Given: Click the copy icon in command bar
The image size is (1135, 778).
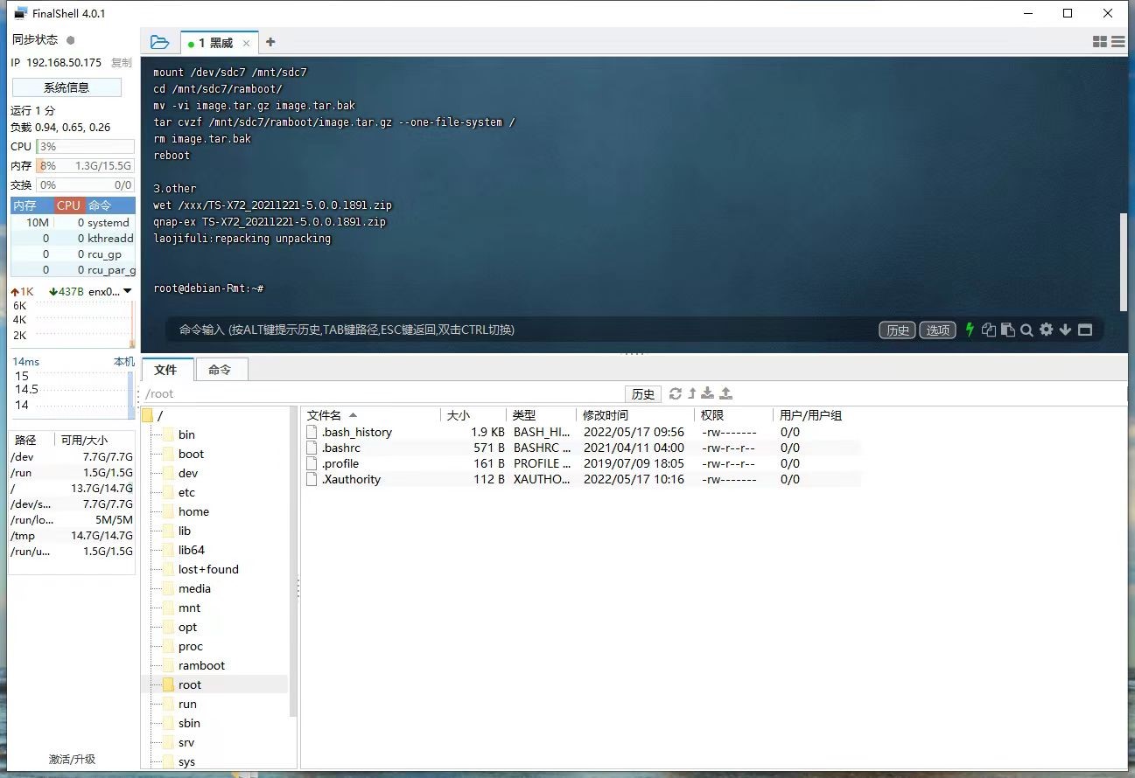Looking at the screenshot, I should tap(989, 330).
